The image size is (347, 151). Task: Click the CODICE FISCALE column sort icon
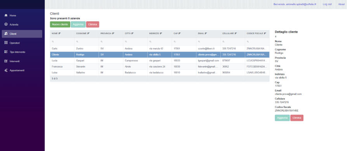pyautogui.click(x=265, y=34)
